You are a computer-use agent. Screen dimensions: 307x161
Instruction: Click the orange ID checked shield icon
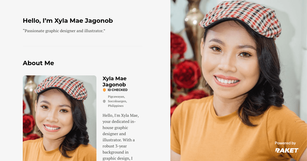tap(104, 90)
